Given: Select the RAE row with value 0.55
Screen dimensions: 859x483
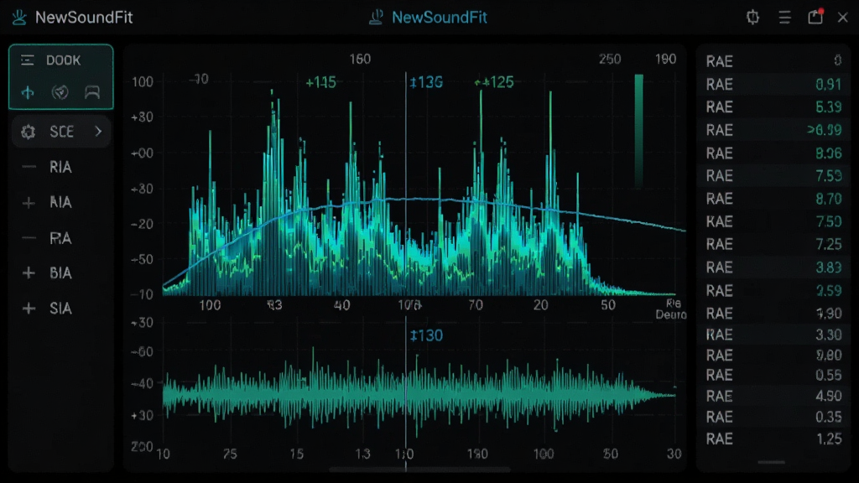Looking at the screenshot, I should click(773, 375).
